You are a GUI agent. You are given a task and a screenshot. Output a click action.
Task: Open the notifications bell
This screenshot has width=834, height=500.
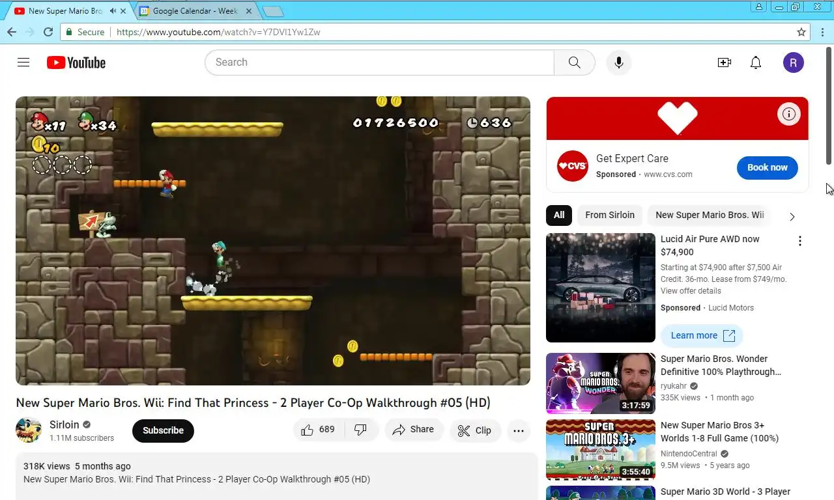tap(756, 62)
